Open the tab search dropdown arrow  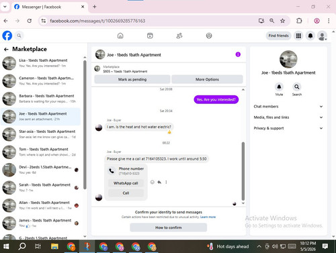(5, 7)
